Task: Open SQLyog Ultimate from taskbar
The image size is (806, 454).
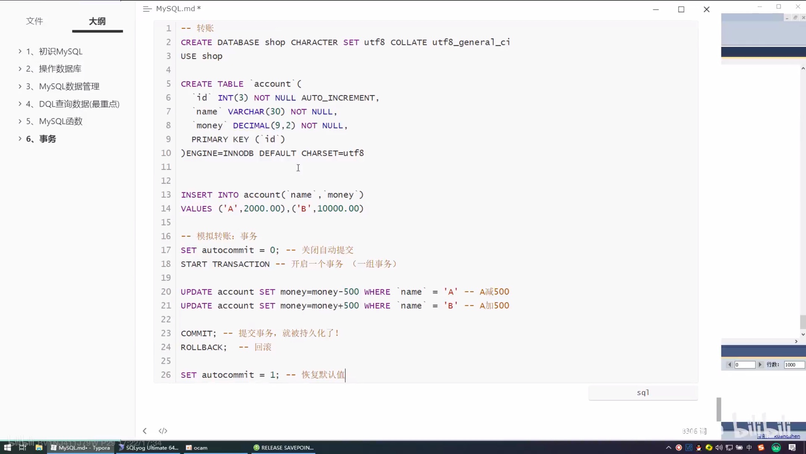Action: [x=149, y=447]
